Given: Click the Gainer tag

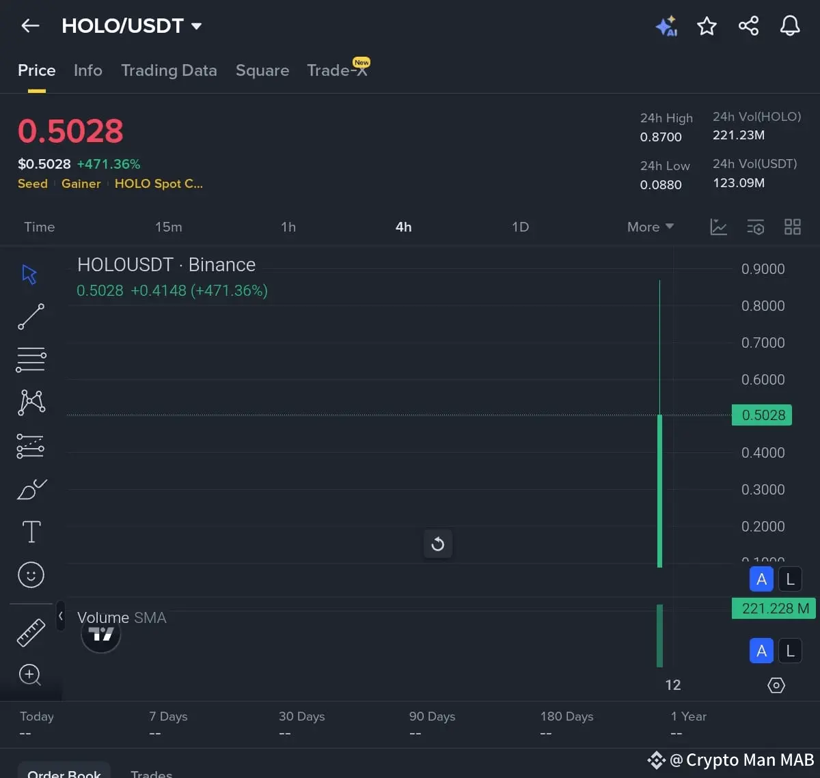Looking at the screenshot, I should pos(81,184).
